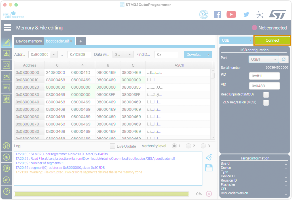Image resolution: width=292 pixels, height=200 pixels.
Task: Enable Live Update checkbox
Action: [112, 146]
